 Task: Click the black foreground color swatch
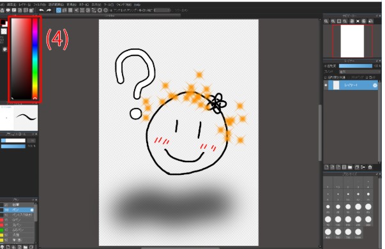[3, 22]
